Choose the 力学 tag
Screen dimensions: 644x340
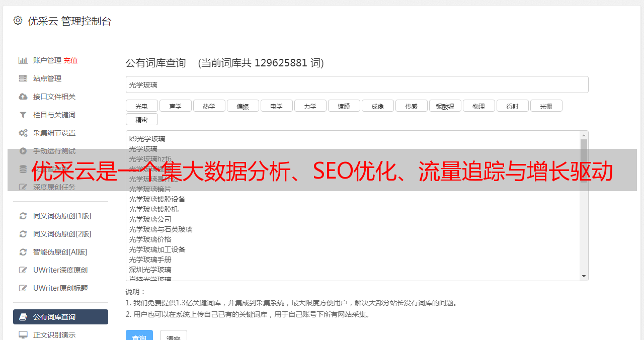tap(310, 106)
